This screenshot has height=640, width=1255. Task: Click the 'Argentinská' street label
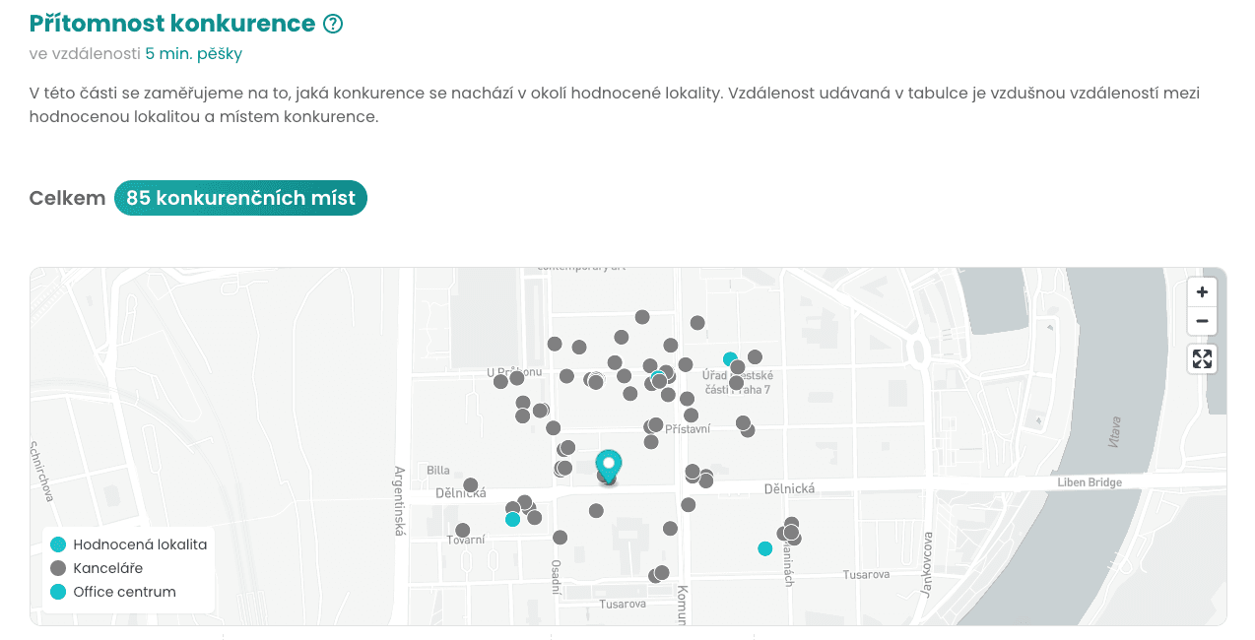[x=400, y=500]
